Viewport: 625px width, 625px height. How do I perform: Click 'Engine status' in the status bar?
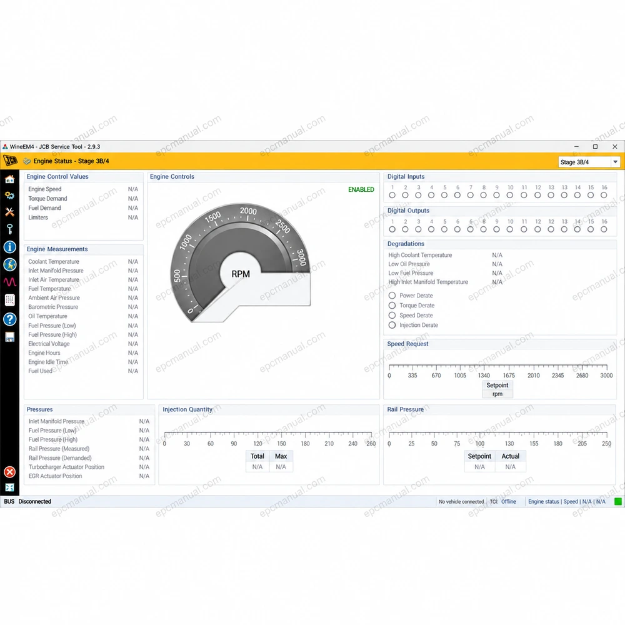click(x=544, y=501)
